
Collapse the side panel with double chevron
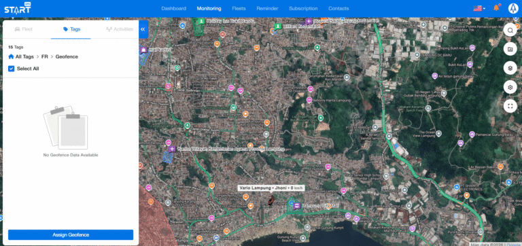click(x=143, y=29)
